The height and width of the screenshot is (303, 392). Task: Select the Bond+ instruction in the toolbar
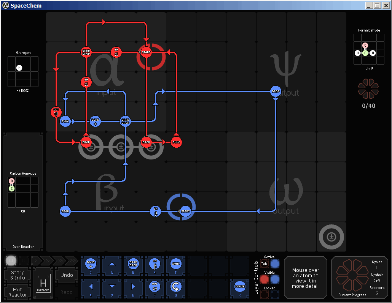pos(91,264)
